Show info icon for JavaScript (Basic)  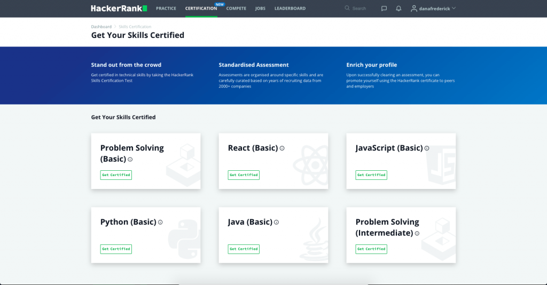(x=427, y=148)
